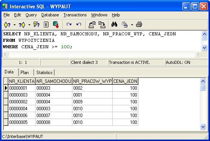Click the SQL editor scroll left arrow
This screenshot has width=210, height=141.
click(5, 54)
